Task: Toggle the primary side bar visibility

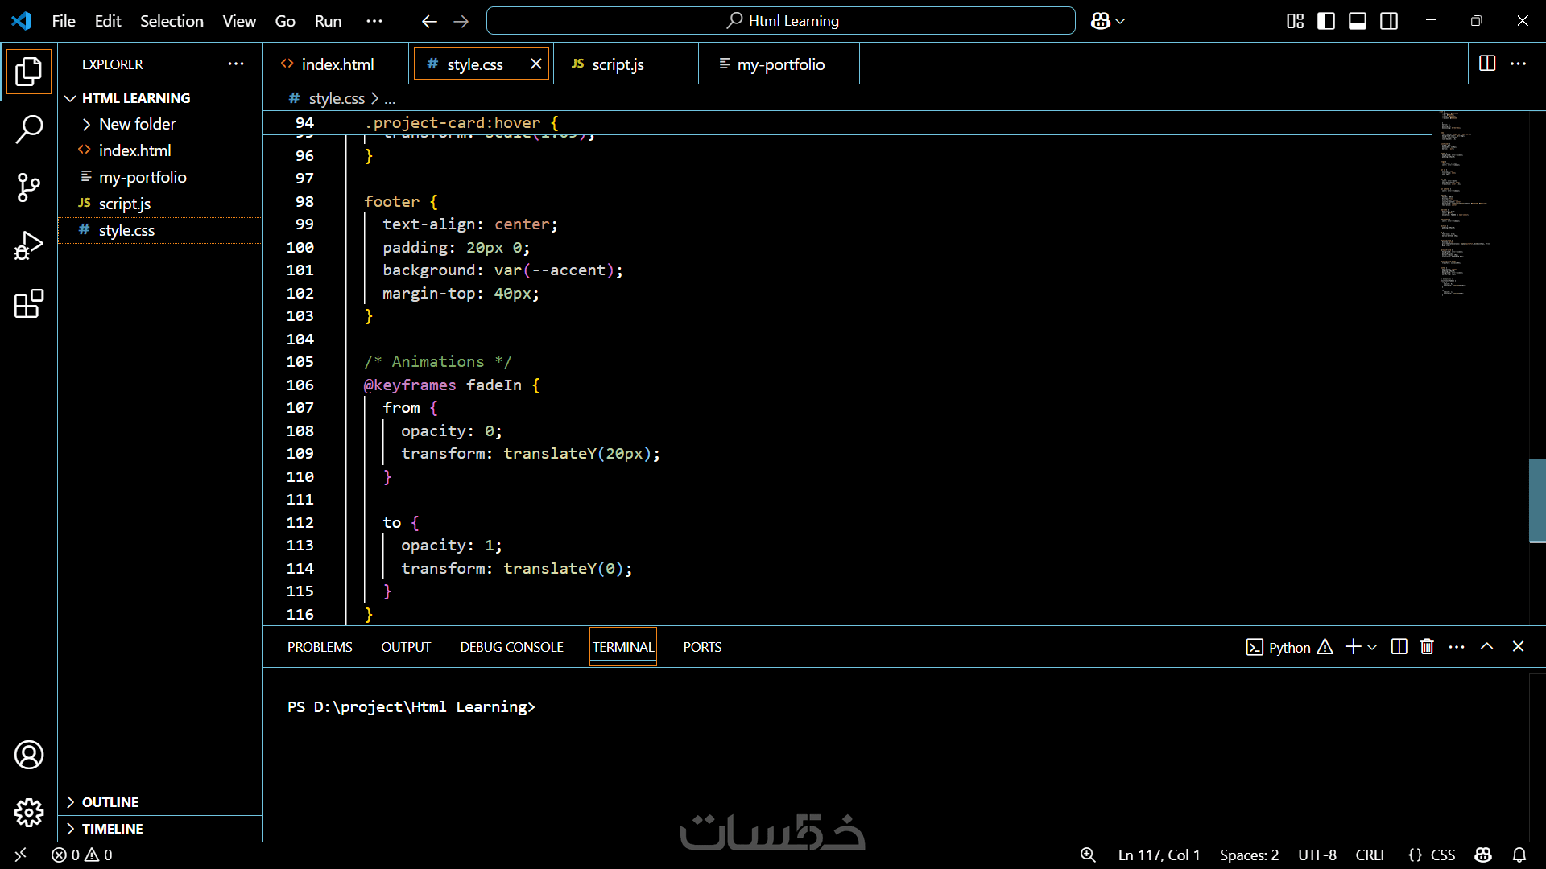Action: 1326,21
